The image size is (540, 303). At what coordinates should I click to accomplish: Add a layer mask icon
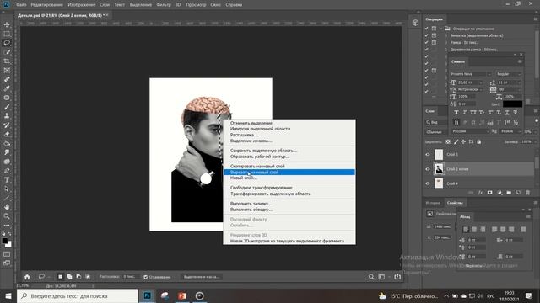click(x=489, y=193)
